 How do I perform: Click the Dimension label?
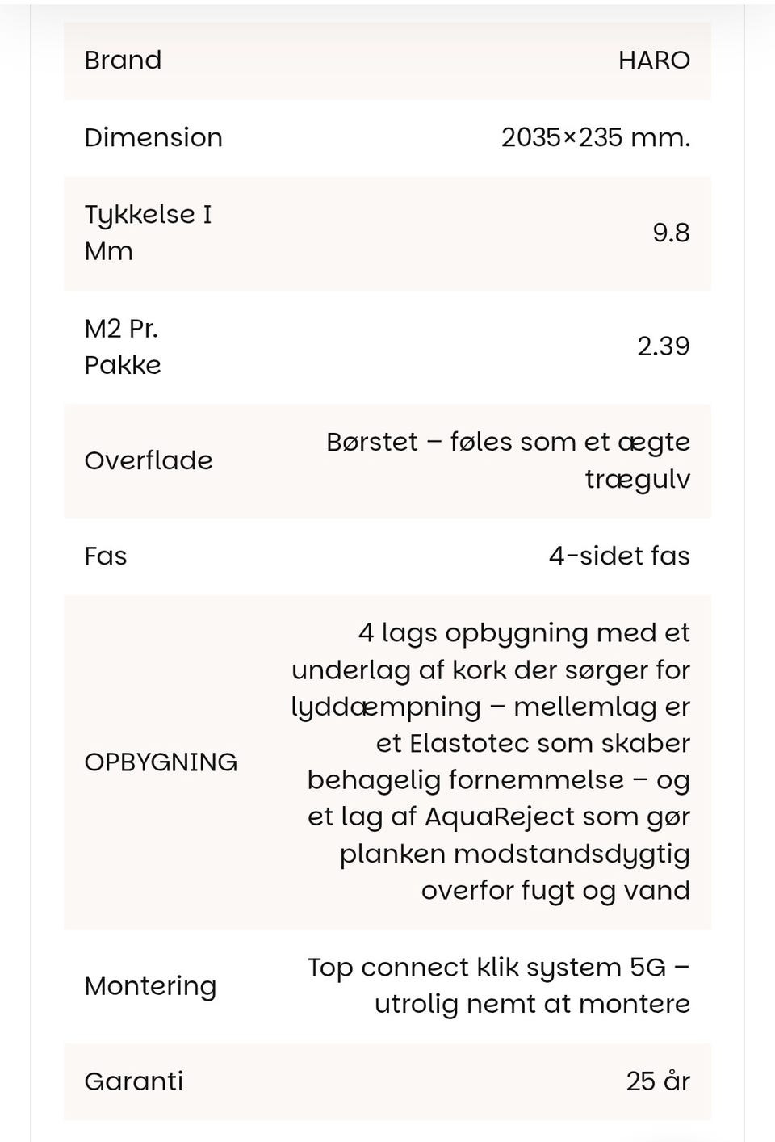point(153,137)
